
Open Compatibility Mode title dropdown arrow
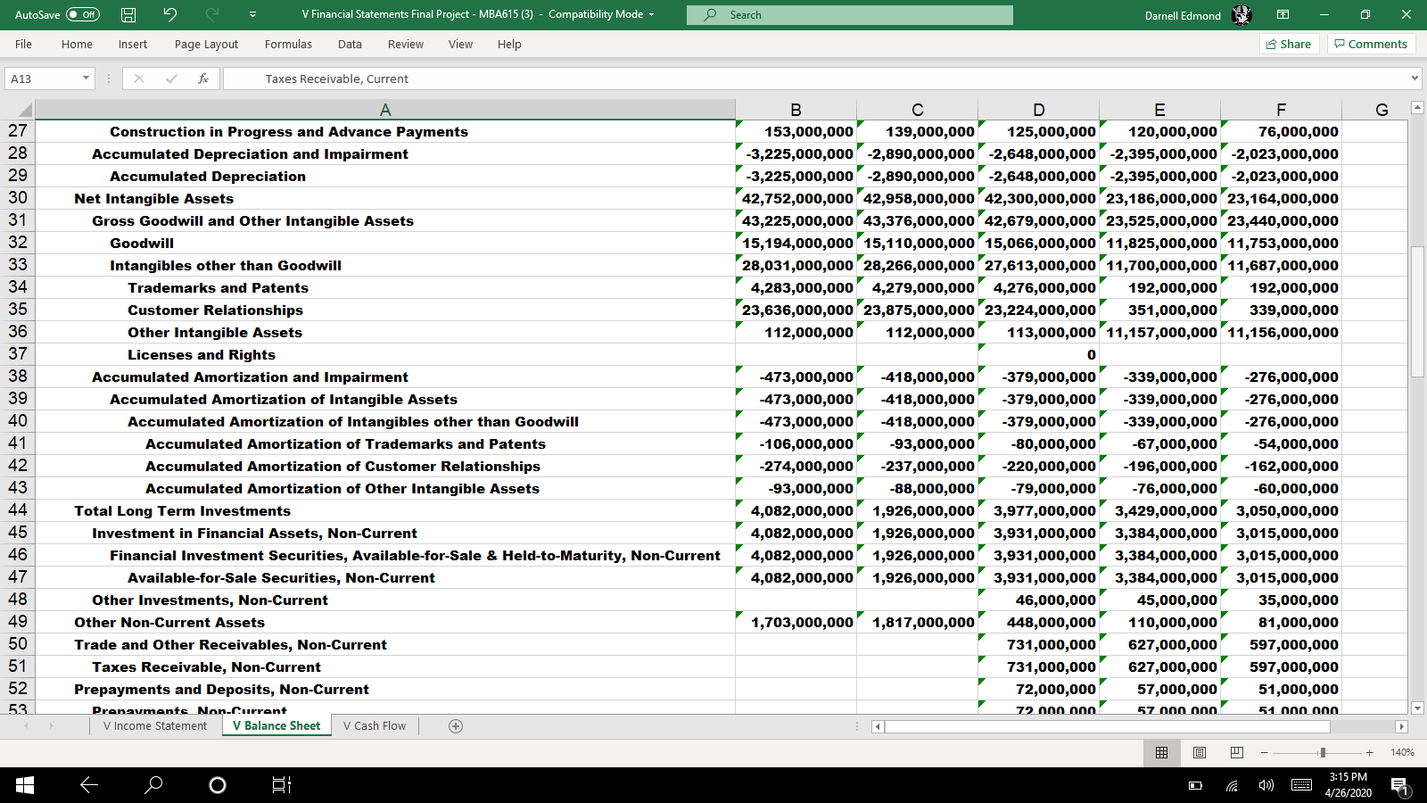(651, 14)
